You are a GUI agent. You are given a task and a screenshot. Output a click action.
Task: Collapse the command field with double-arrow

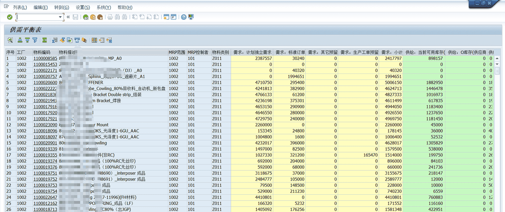point(68,17)
